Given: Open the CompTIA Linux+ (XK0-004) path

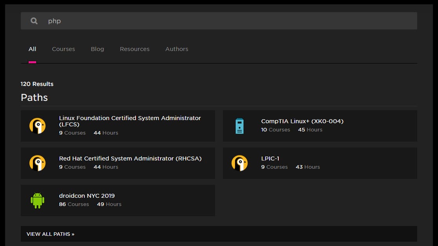Looking at the screenshot, I should (x=320, y=126).
